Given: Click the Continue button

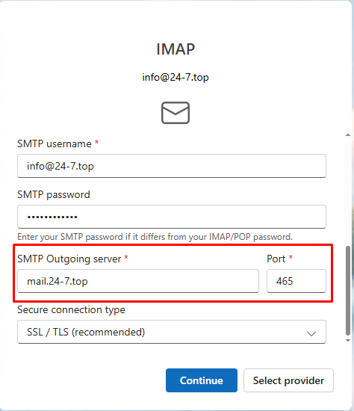Looking at the screenshot, I should point(202,380).
